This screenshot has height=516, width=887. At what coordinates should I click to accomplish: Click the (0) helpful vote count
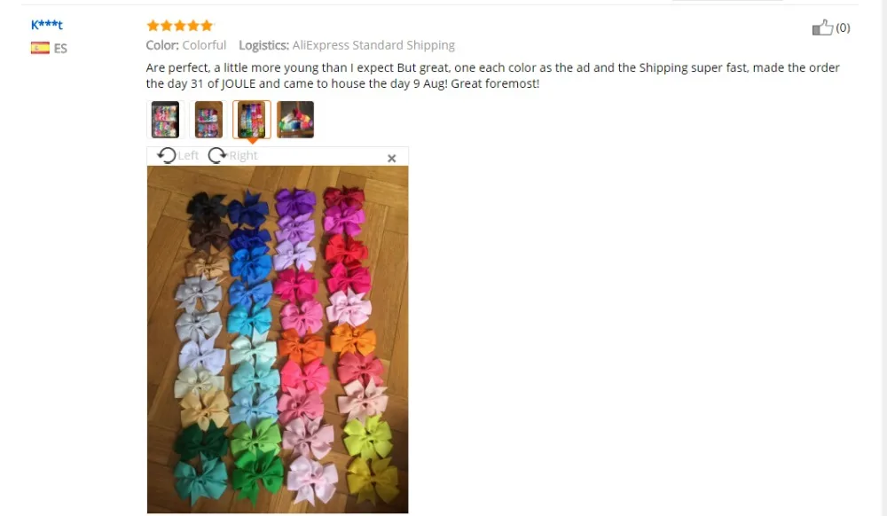843,27
